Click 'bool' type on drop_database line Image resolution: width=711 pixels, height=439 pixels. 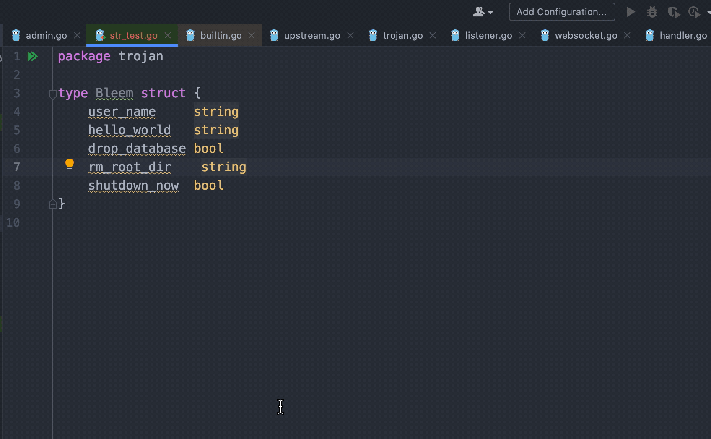209,149
